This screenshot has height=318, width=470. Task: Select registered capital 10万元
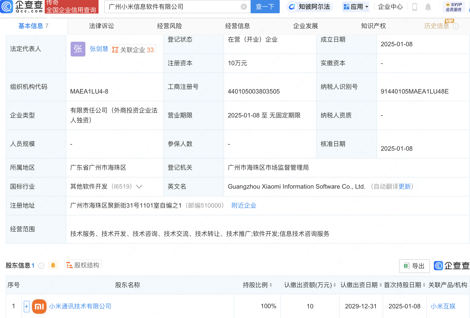[237, 63]
